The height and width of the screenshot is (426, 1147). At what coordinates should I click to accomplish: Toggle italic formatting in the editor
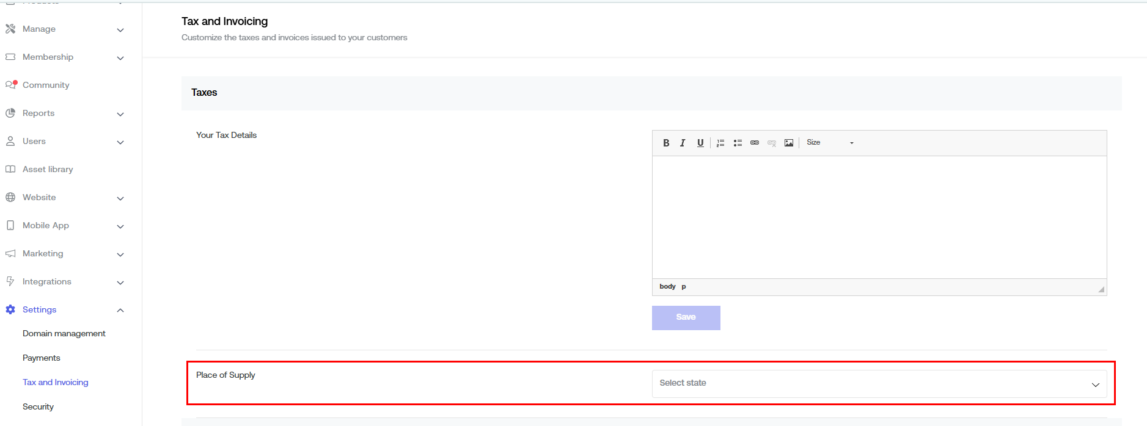(x=683, y=143)
